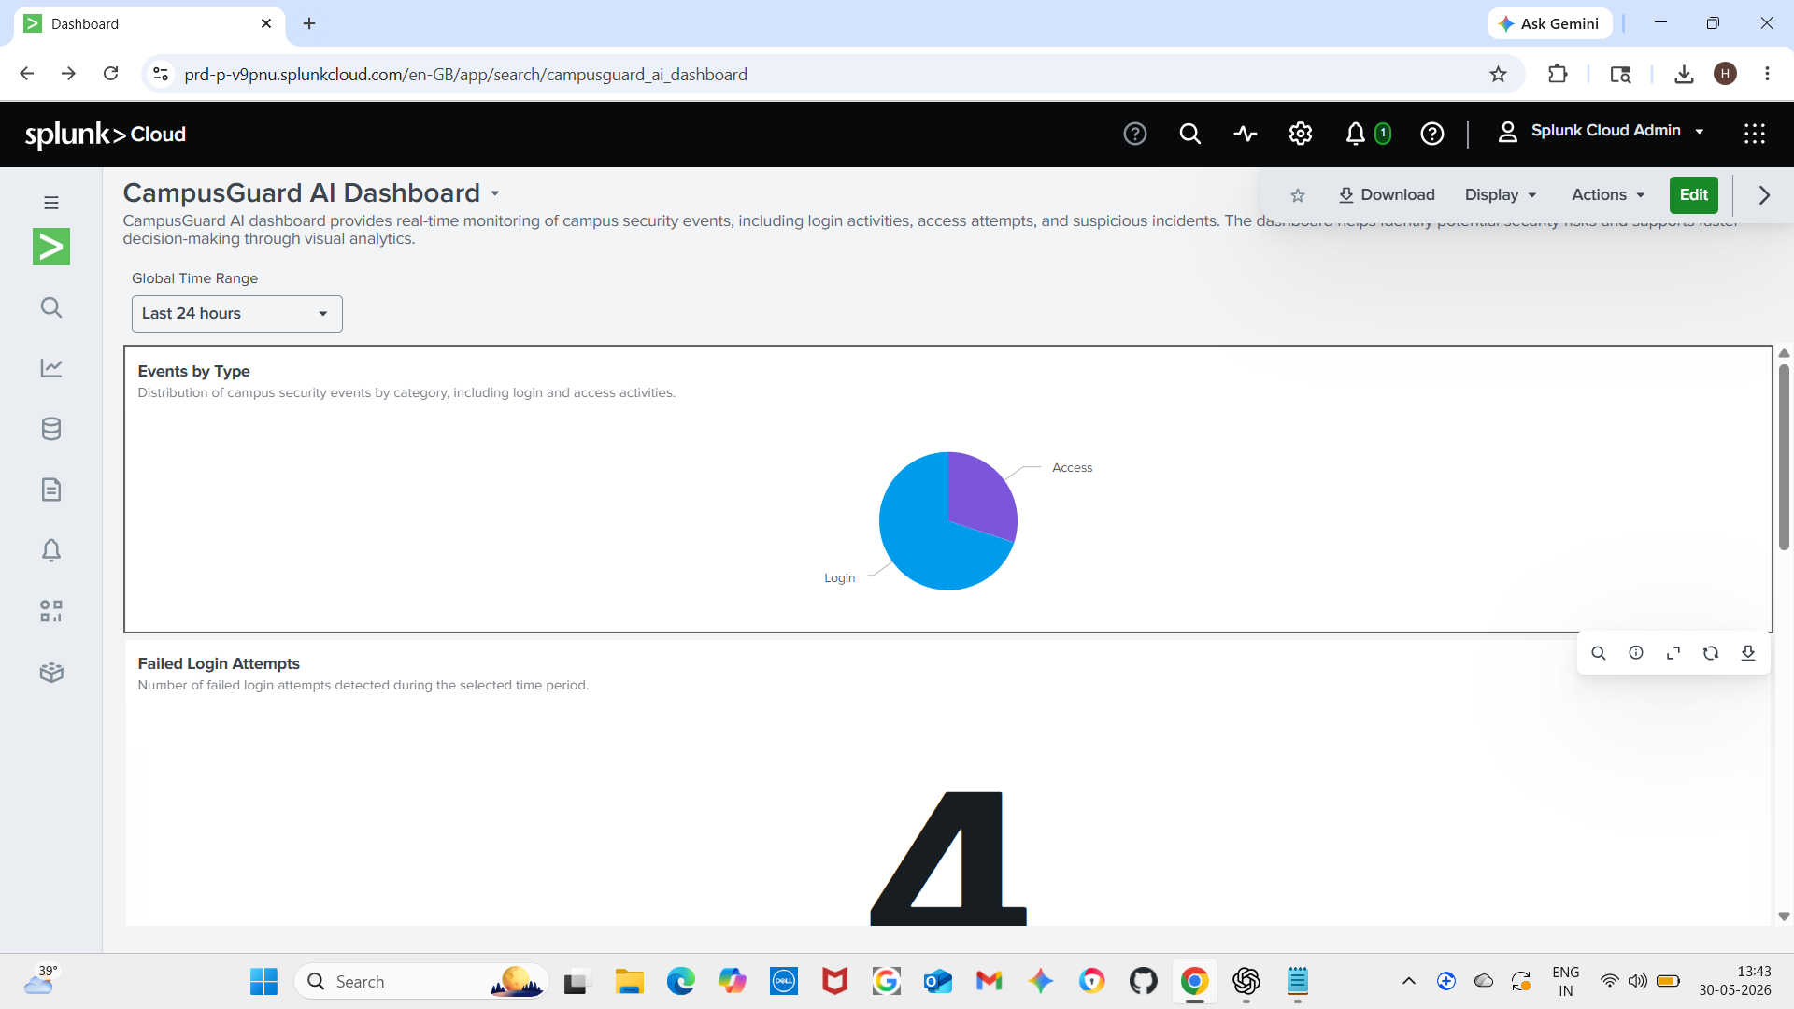
Task: Open the Splunk Cloud home logo
Action: point(106,134)
